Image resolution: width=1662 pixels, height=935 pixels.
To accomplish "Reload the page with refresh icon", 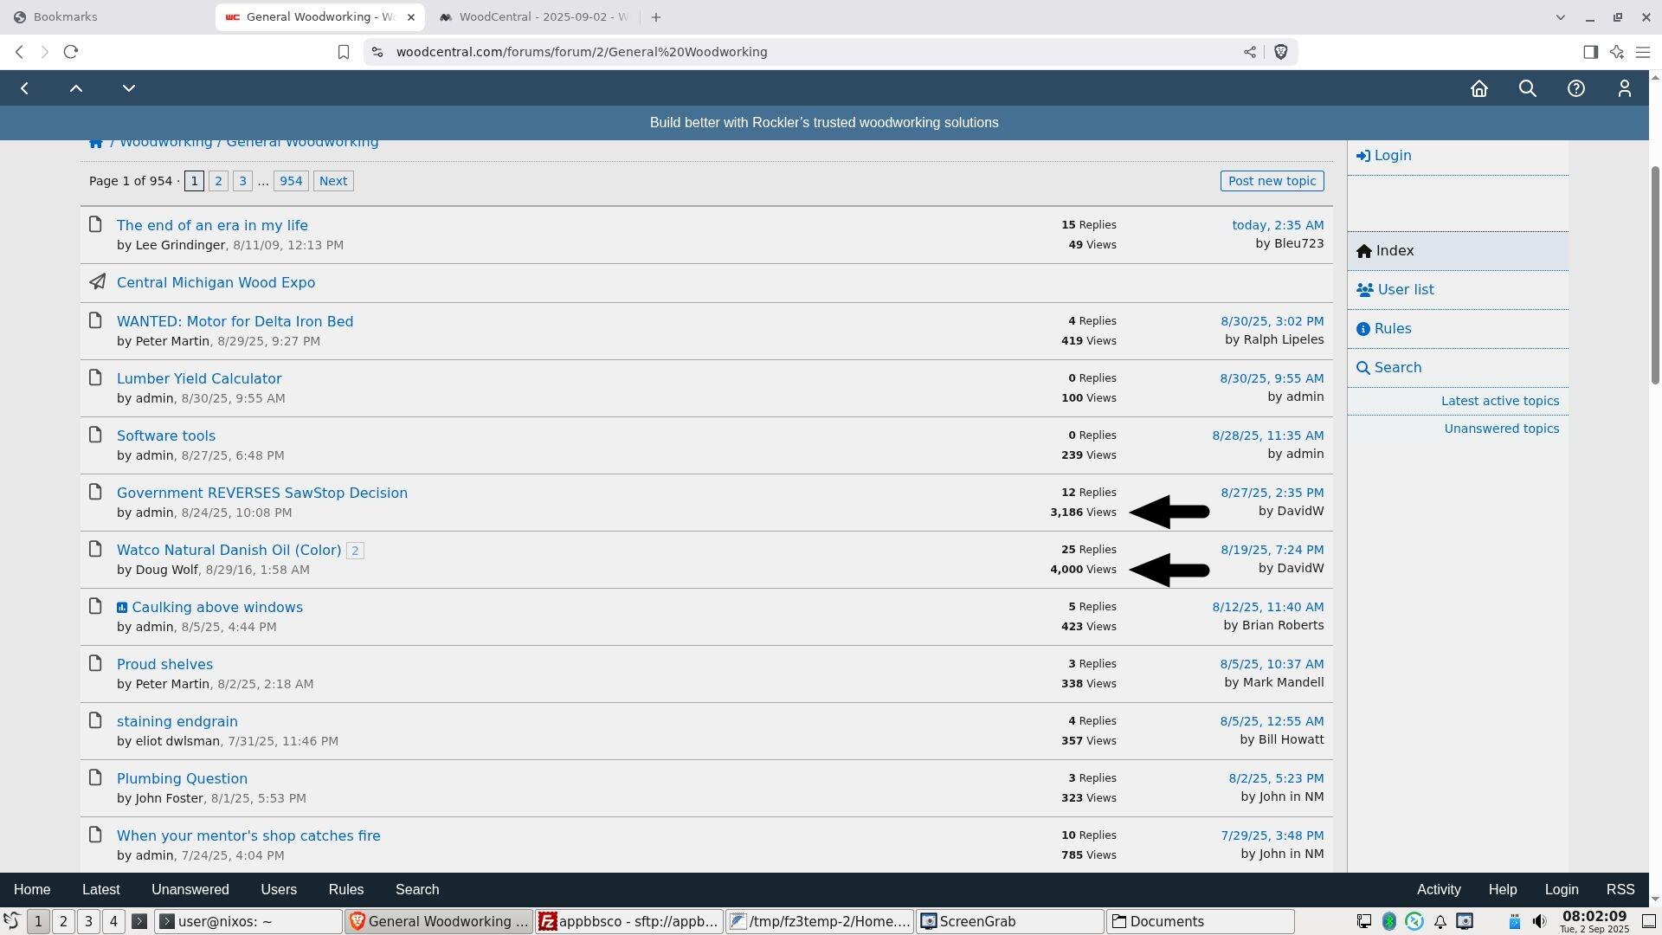I will point(71,52).
